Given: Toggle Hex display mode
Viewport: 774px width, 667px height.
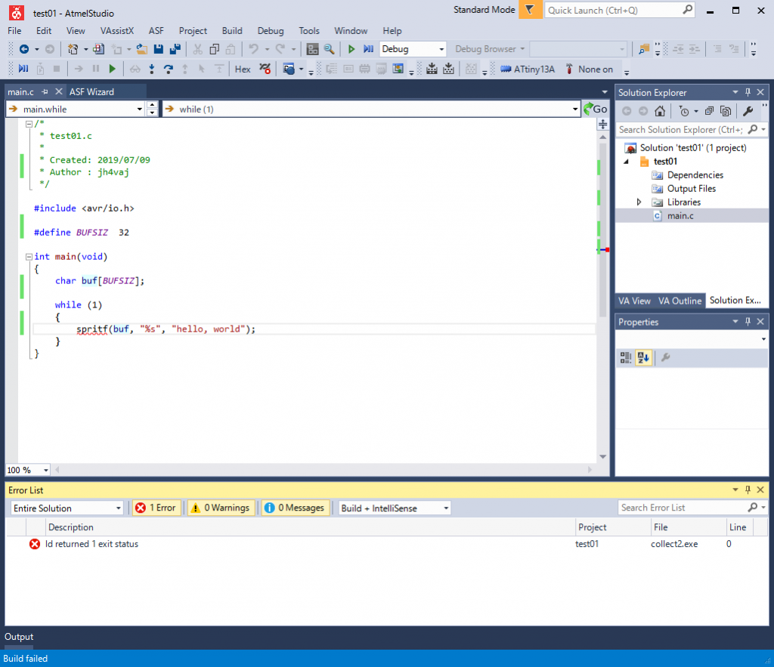Looking at the screenshot, I should [243, 69].
